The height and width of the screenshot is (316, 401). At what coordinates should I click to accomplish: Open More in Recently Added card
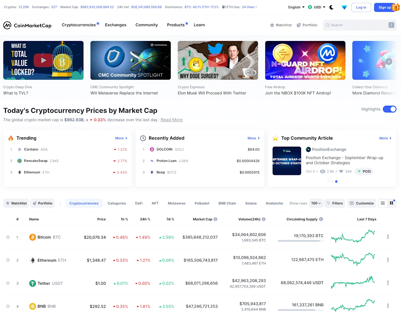pyautogui.click(x=253, y=138)
